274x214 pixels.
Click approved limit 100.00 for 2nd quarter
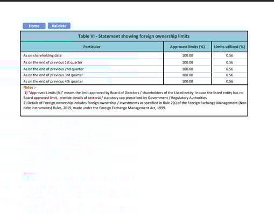(187, 69)
